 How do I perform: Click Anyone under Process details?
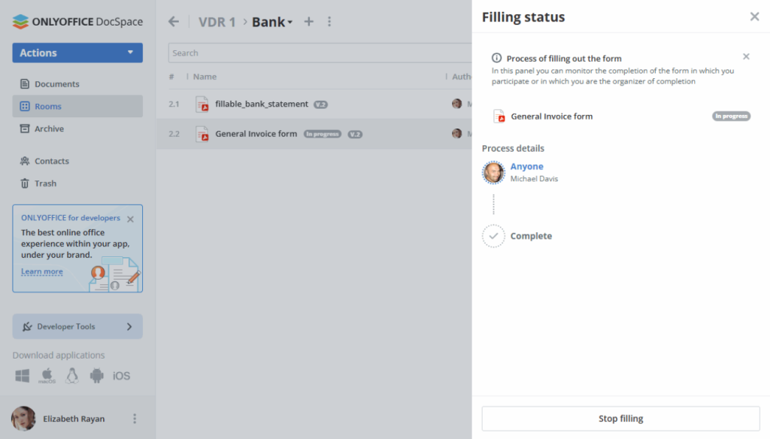pos(526,166)
